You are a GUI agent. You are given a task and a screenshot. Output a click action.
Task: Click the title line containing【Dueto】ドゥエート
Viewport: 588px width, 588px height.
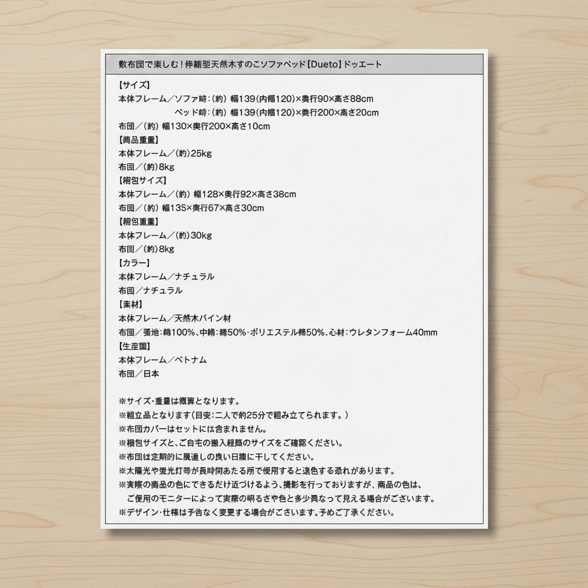[250, 64]
